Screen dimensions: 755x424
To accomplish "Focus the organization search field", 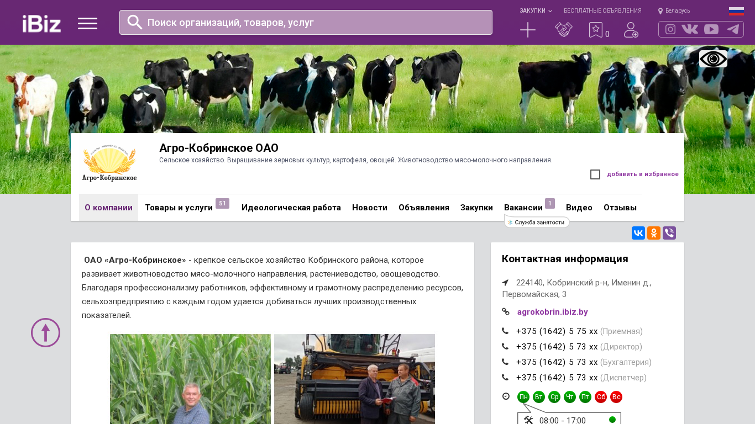I will pyautogui.click(x=306, y=22).
